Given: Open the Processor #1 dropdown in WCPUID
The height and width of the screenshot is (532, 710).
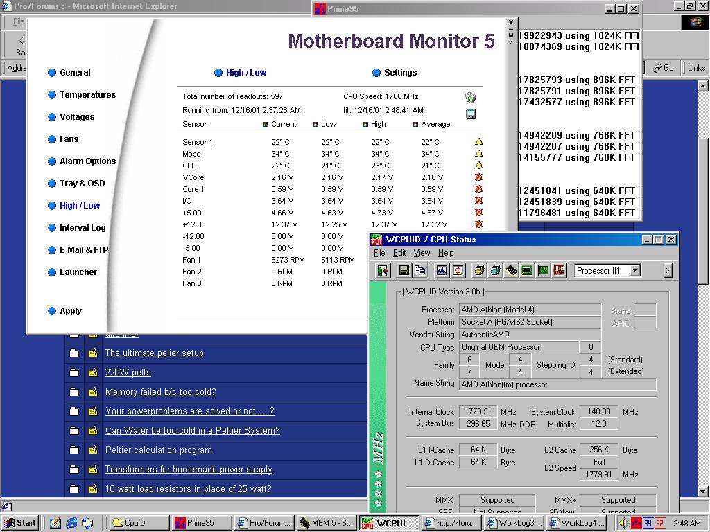Looking at the screenshot, I should [635, 271].
